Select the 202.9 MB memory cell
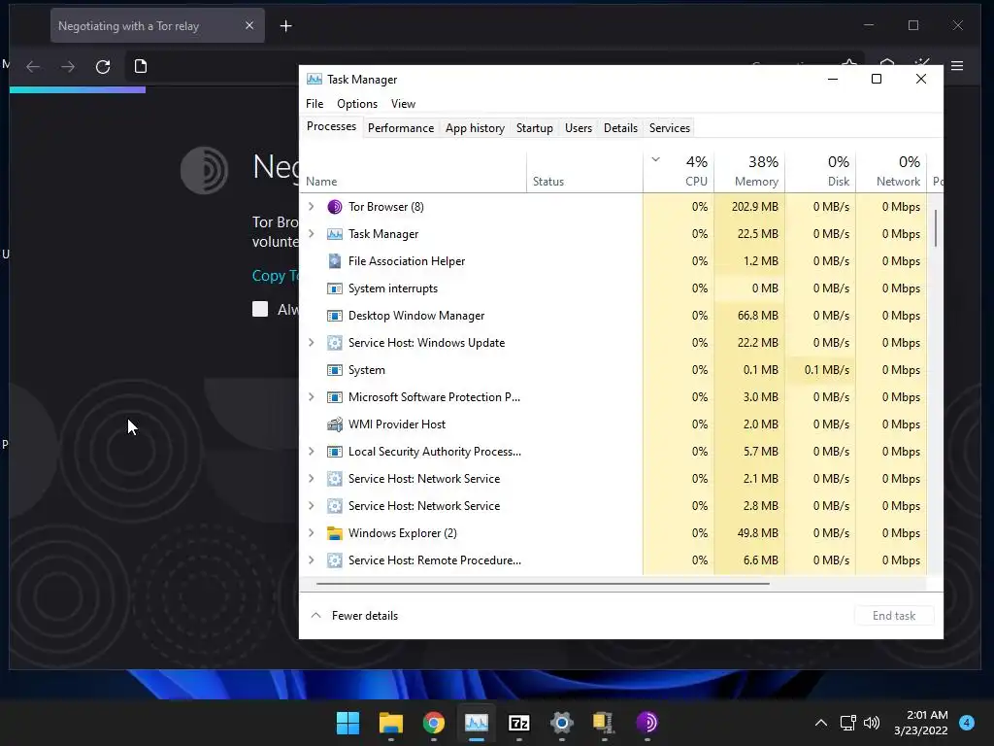 click(x=749, y=207)
